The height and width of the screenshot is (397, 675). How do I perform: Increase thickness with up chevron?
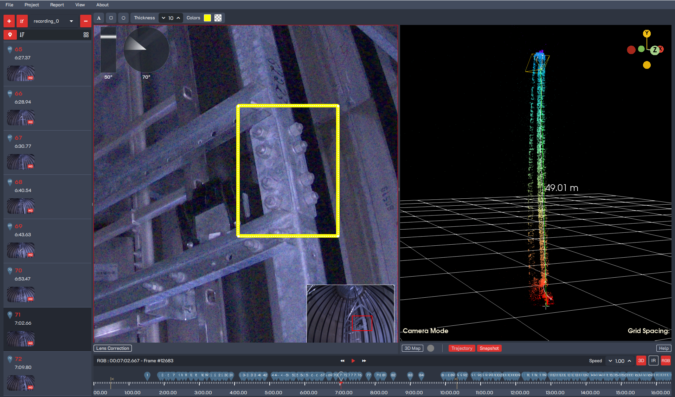(178, 18)
